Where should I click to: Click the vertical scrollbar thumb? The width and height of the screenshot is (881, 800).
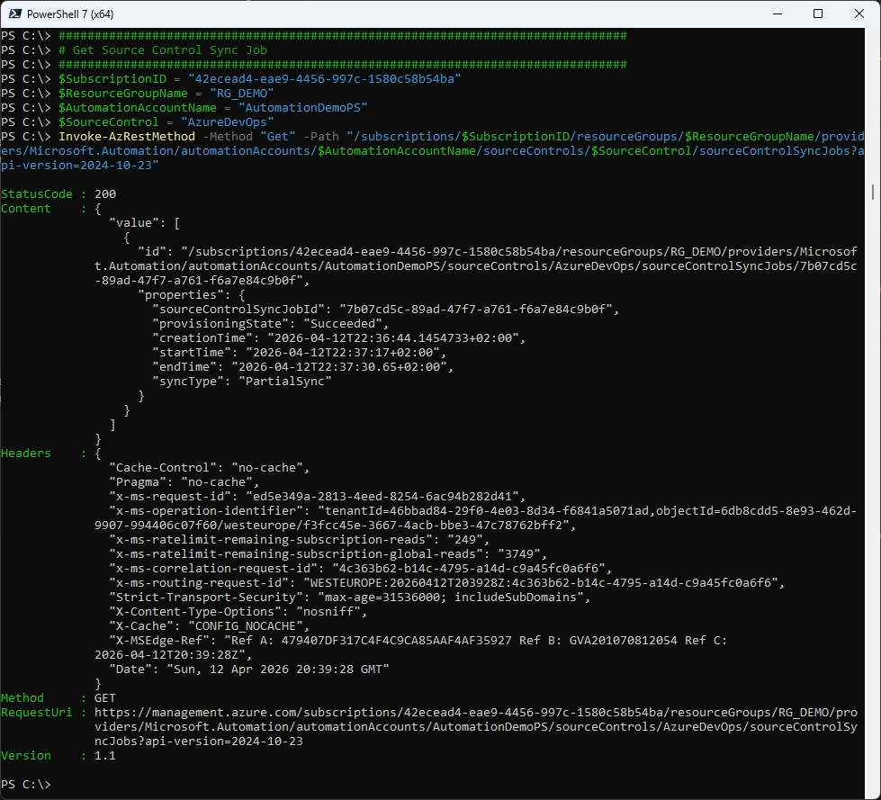tap(873, 192)
